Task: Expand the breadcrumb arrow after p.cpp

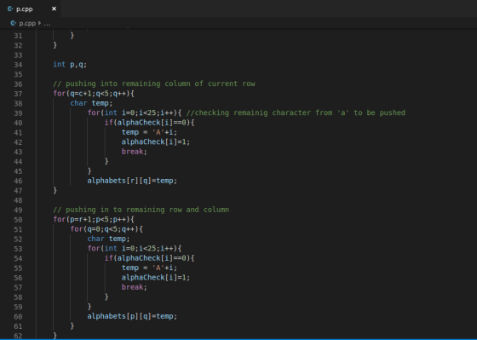Action: point(39,23)
